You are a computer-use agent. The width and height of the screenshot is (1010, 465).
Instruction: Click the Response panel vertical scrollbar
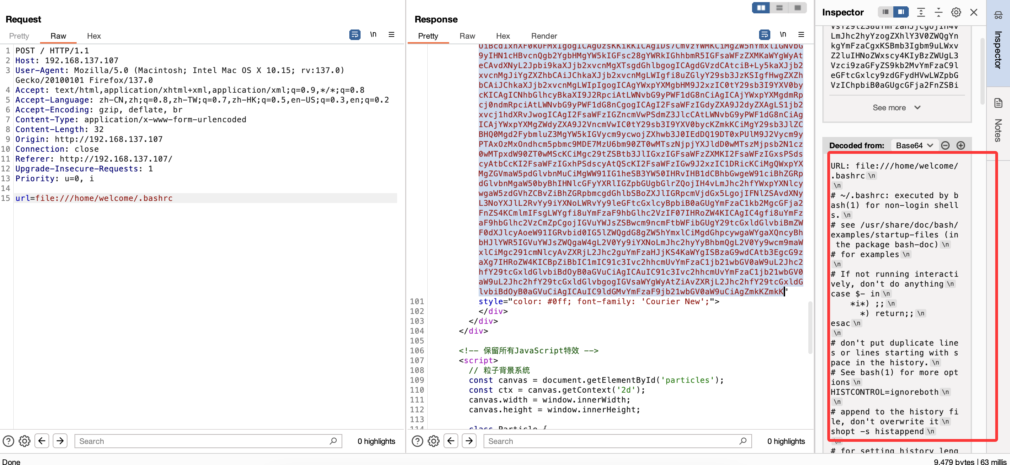(x=810, y=327)
